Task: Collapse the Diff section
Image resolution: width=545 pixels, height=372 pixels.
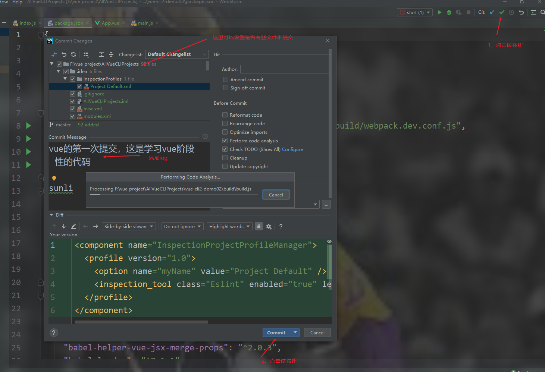Action: pos(51,215)
